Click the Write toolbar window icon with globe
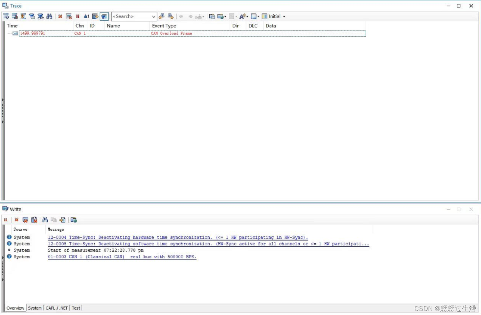Image resolution: width=481 pixels, height=315 pixels. point(73,220)
